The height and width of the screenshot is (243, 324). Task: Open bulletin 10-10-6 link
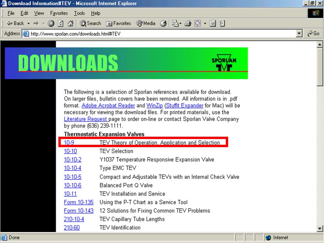click(73, 185)
